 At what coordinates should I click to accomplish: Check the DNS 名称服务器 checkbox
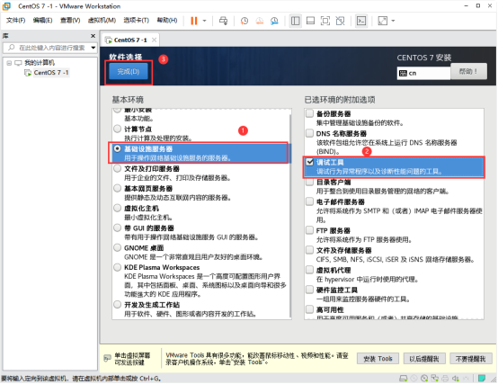point(309,133)
